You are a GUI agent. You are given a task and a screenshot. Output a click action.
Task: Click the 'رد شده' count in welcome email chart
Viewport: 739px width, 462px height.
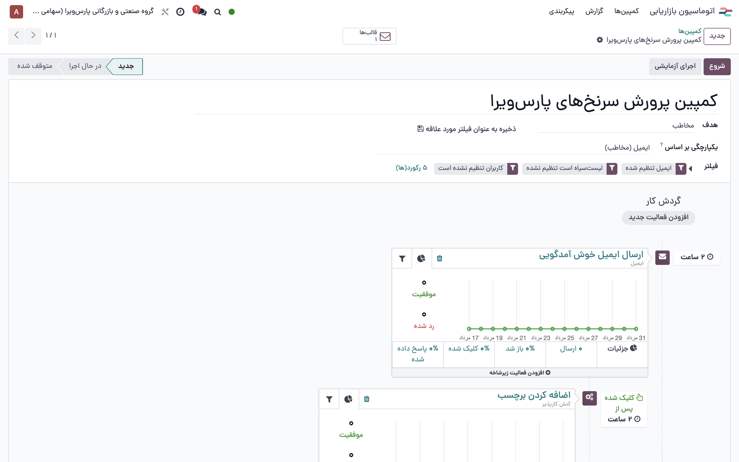[x=424, y=315]
